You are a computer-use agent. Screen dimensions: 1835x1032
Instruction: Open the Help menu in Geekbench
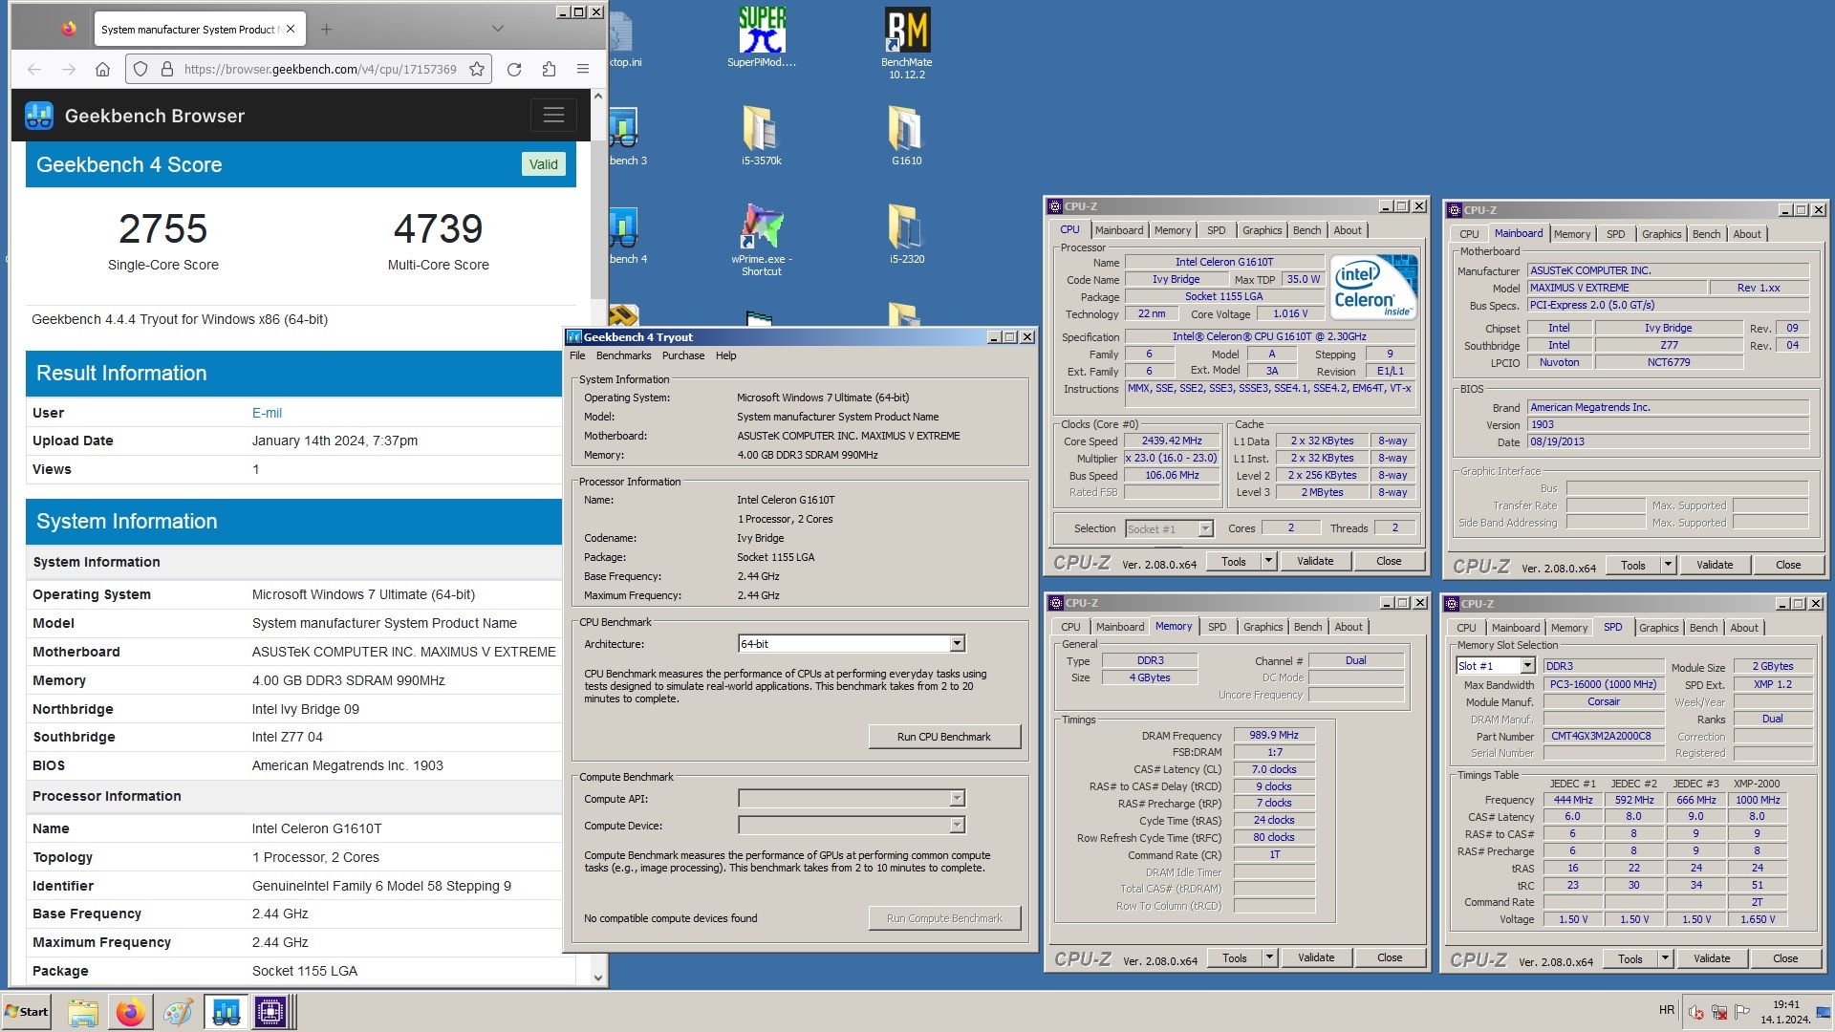pos(726,355)
